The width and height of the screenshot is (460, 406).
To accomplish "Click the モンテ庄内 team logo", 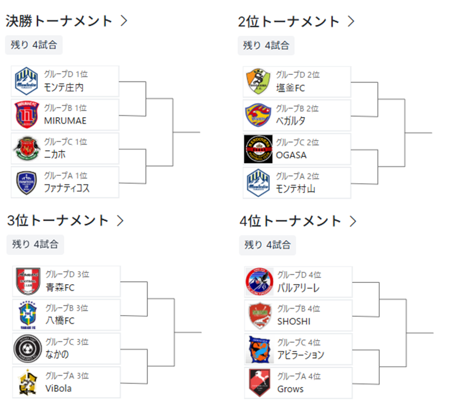I will point(26,81).
